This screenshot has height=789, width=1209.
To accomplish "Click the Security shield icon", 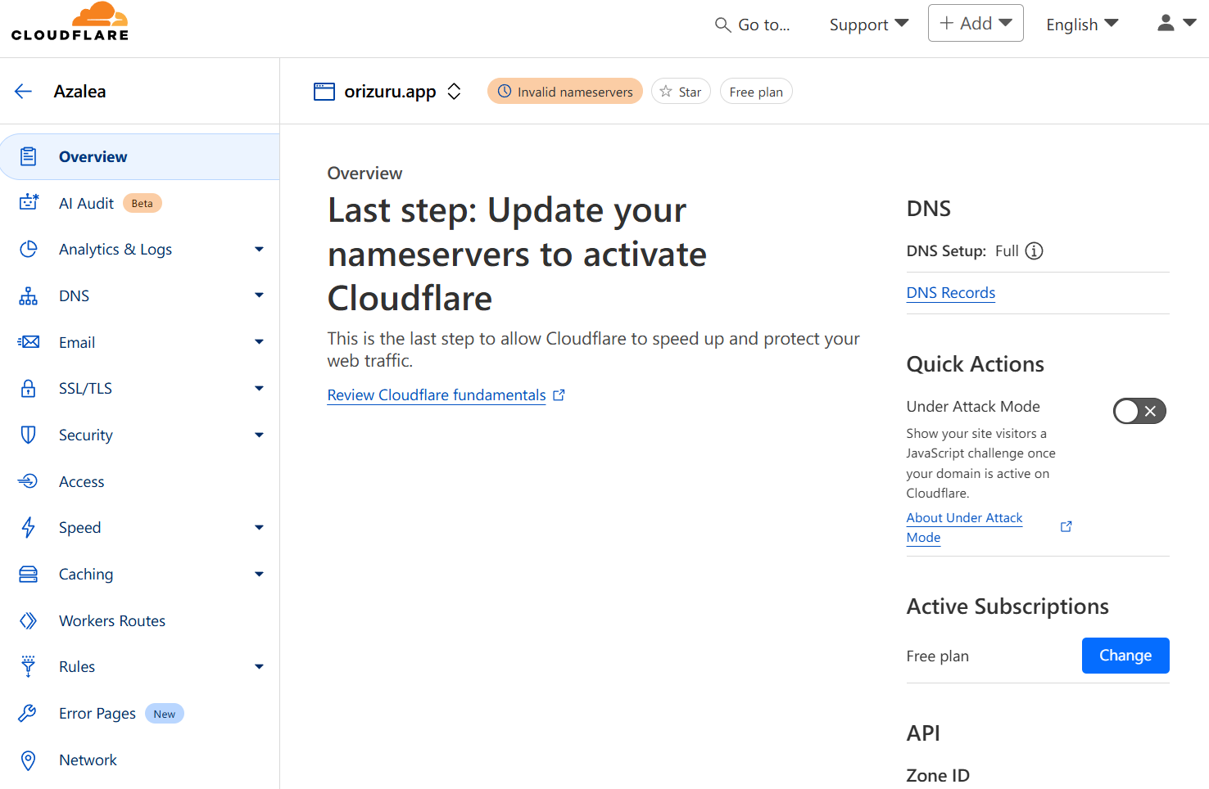I will (29, 435).
